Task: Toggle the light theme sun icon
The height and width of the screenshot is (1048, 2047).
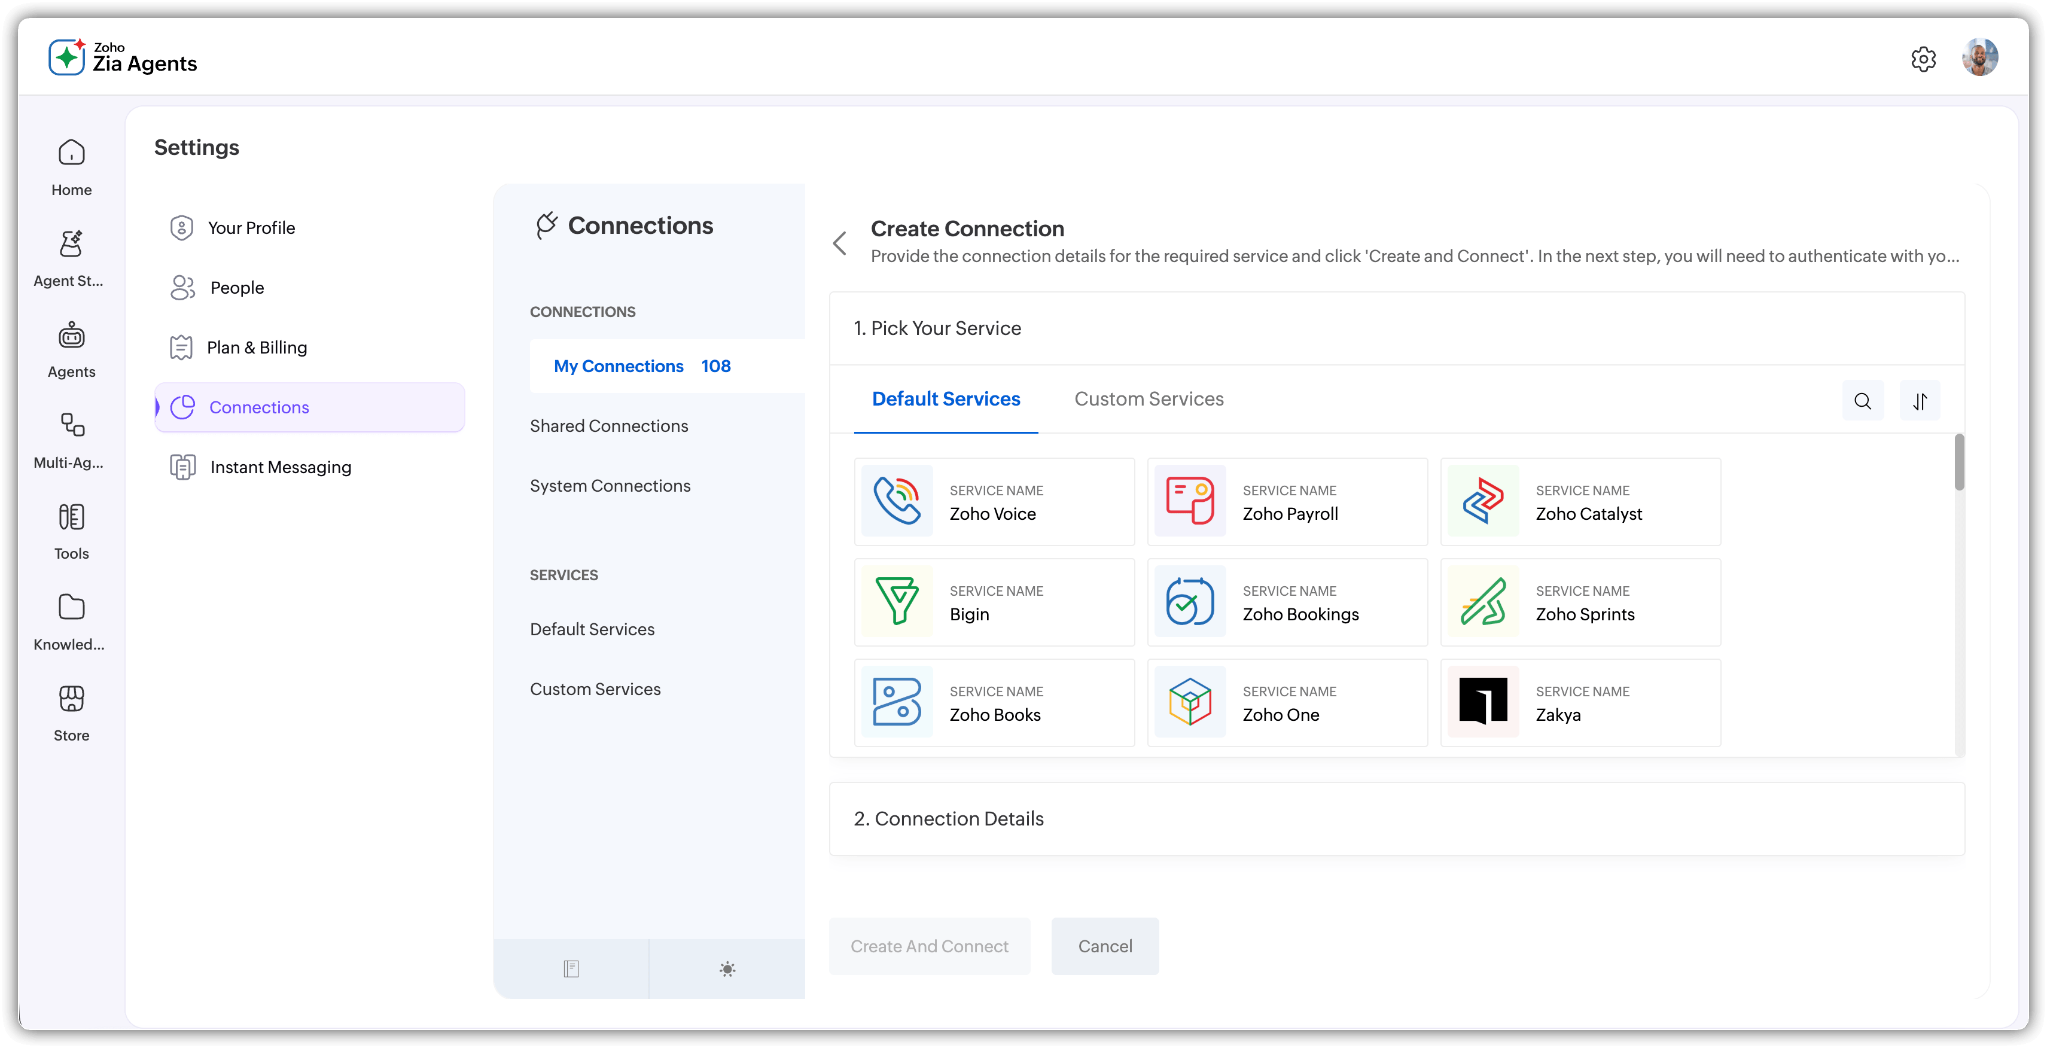Action: [x=727, y=968]
